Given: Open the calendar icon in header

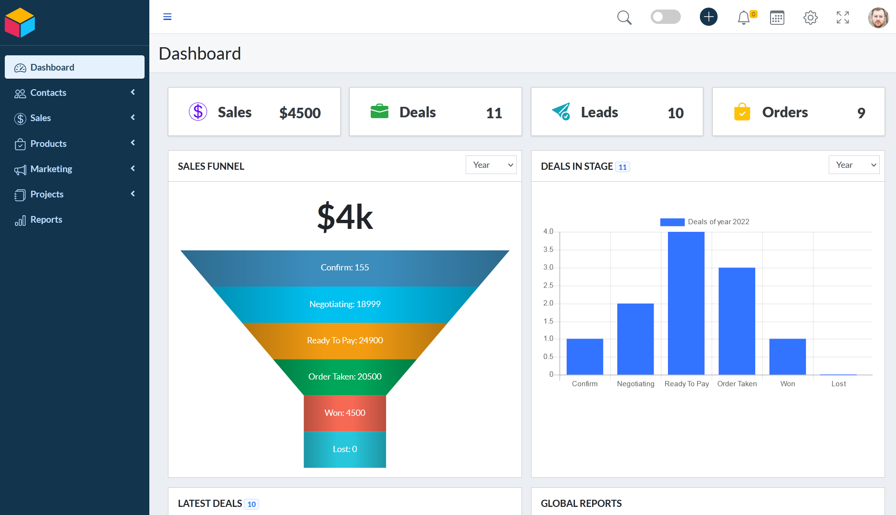Looking at the screenshot, I should coord(777,18).
